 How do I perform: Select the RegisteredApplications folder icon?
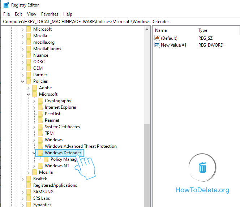(x=29, y=185)
